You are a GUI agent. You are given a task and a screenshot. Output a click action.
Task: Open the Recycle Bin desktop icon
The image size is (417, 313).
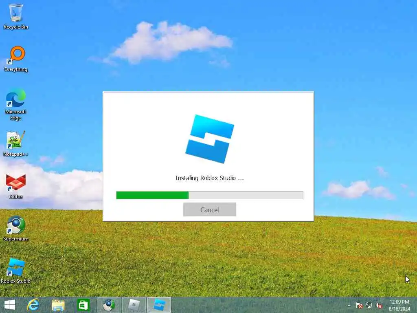(16, 16)
